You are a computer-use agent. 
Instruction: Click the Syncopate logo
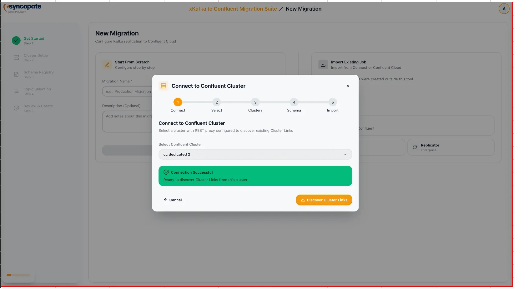point(22,7)
